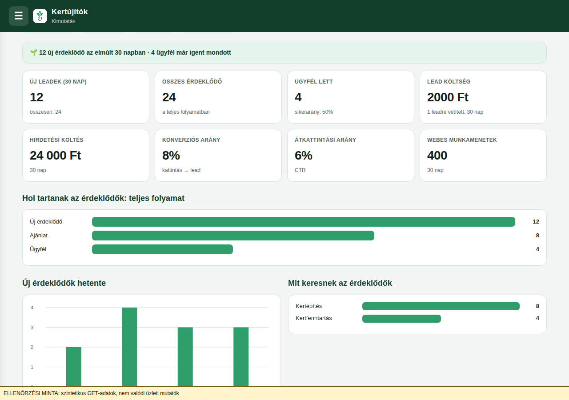The height and width of the screenshot is (400, 569).
Task: Click the Ajánlat funnel row label
Action: click(x=39, y=236)
